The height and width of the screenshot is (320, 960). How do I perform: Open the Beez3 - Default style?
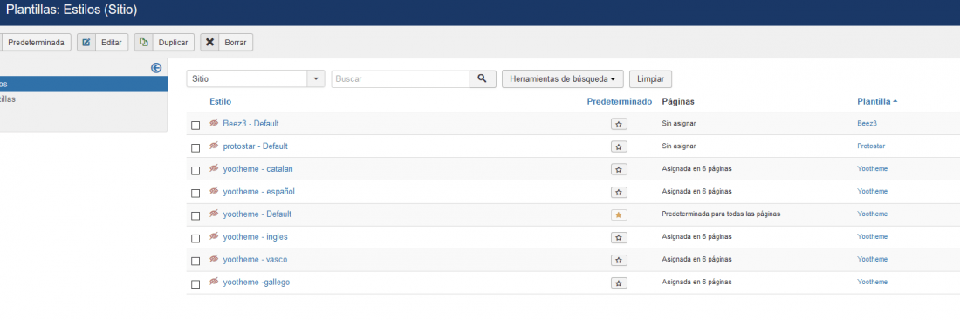(251, 124)
